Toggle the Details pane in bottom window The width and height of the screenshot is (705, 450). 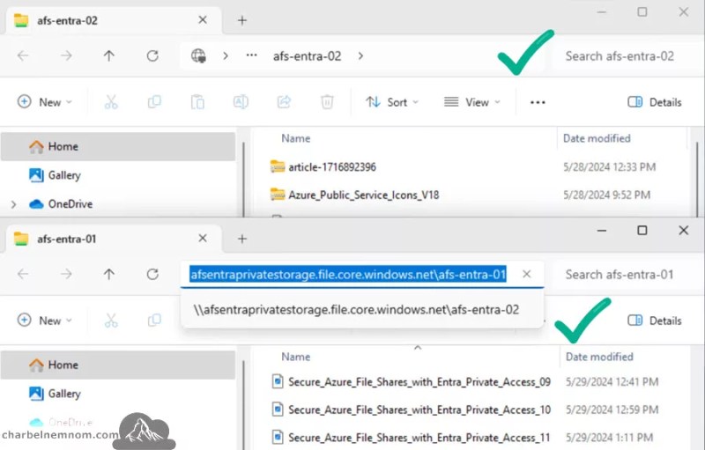pos(654,321)
